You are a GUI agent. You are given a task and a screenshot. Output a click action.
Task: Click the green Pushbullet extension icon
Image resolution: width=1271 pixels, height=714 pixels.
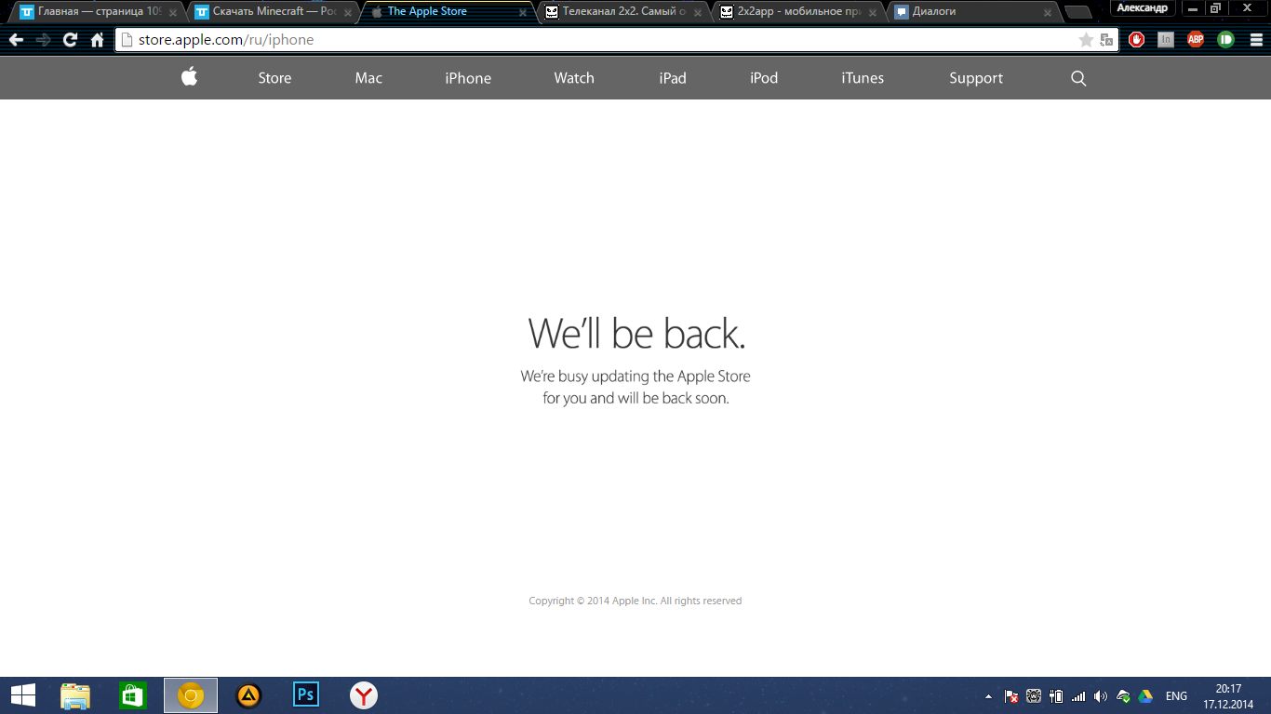pos(1225,40)
